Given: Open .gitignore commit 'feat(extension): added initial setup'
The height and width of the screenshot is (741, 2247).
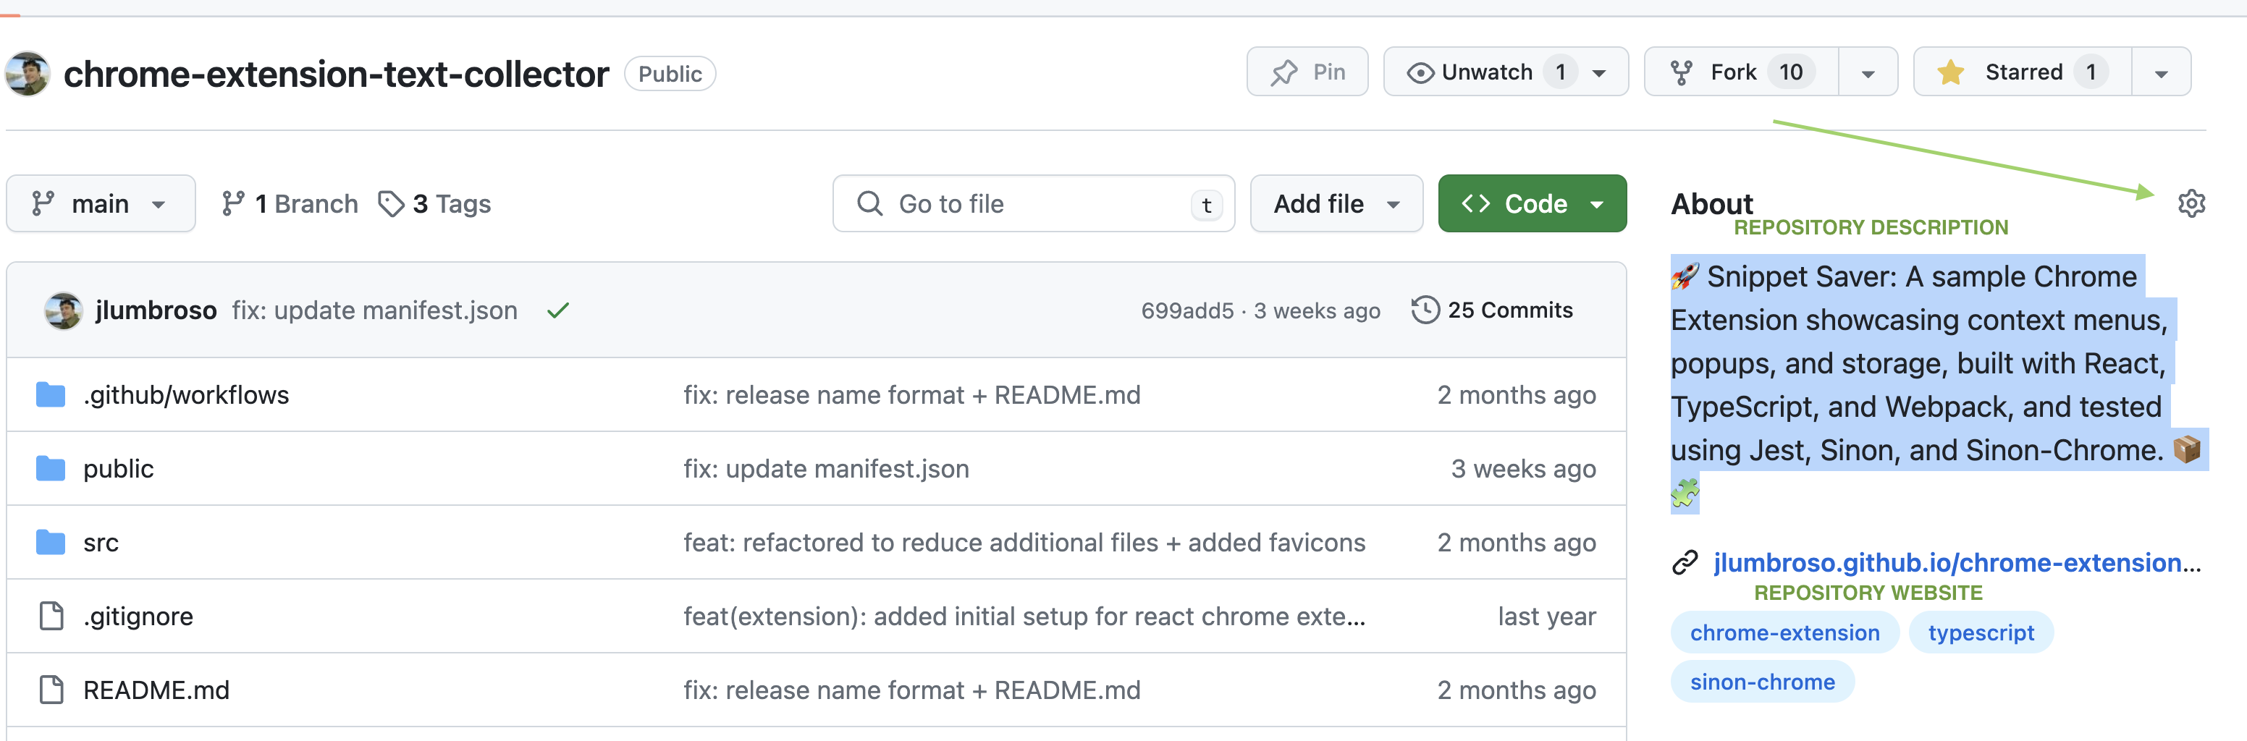Looking at the screenshot, I should click(1024, 617).
